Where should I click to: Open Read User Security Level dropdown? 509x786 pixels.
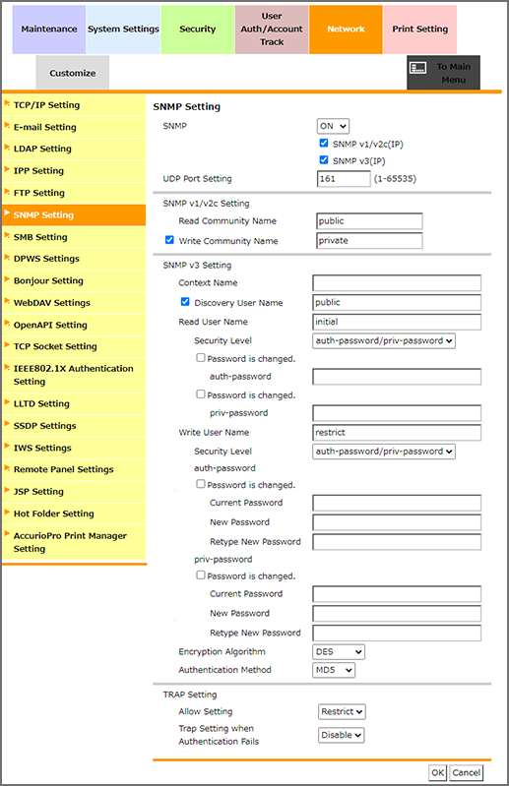click(384, 341)
